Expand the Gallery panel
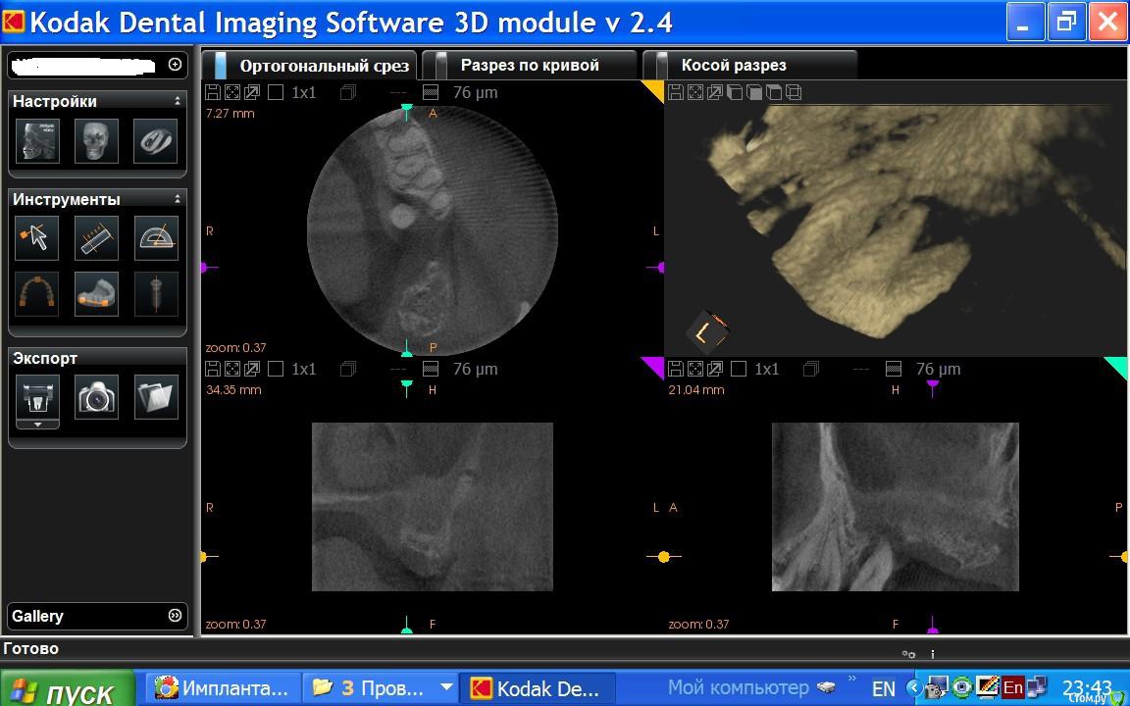This screenshot has height=706, width=1130. tap(175, 616)
